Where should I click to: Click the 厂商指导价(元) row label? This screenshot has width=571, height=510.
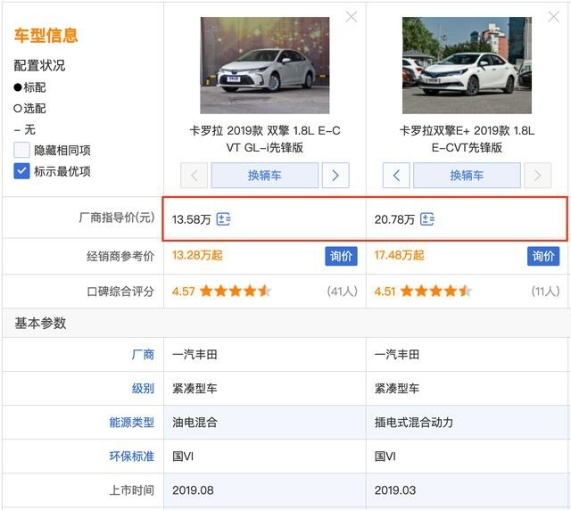coord(117,218)
